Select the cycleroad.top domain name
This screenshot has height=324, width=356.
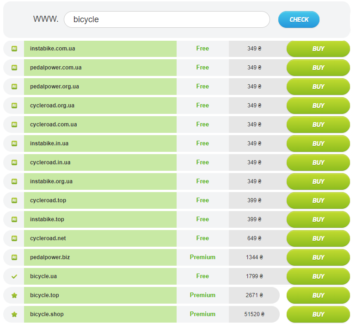[48, 200]
